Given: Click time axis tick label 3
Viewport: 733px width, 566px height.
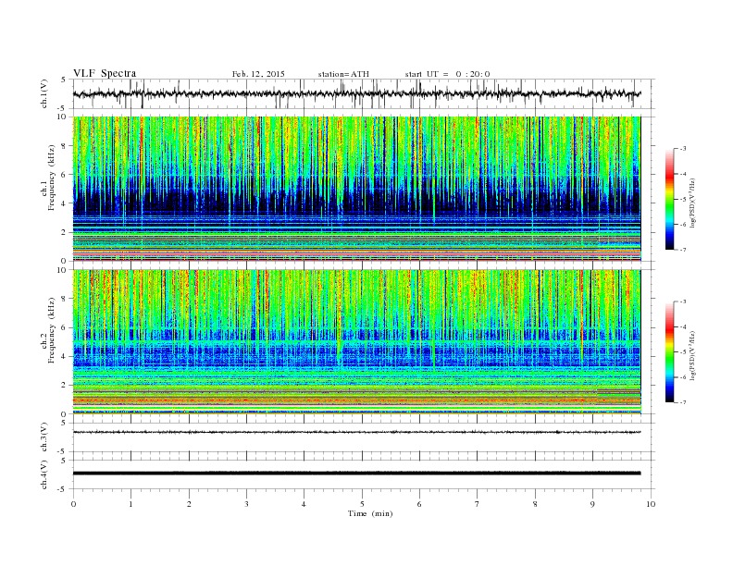Looking at the screenshot, I should (x=246, y=504).
